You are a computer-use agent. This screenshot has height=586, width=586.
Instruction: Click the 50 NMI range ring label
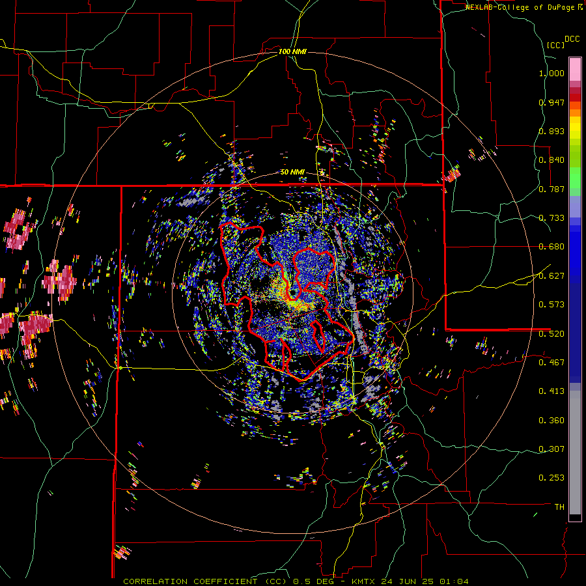[292, 173]
